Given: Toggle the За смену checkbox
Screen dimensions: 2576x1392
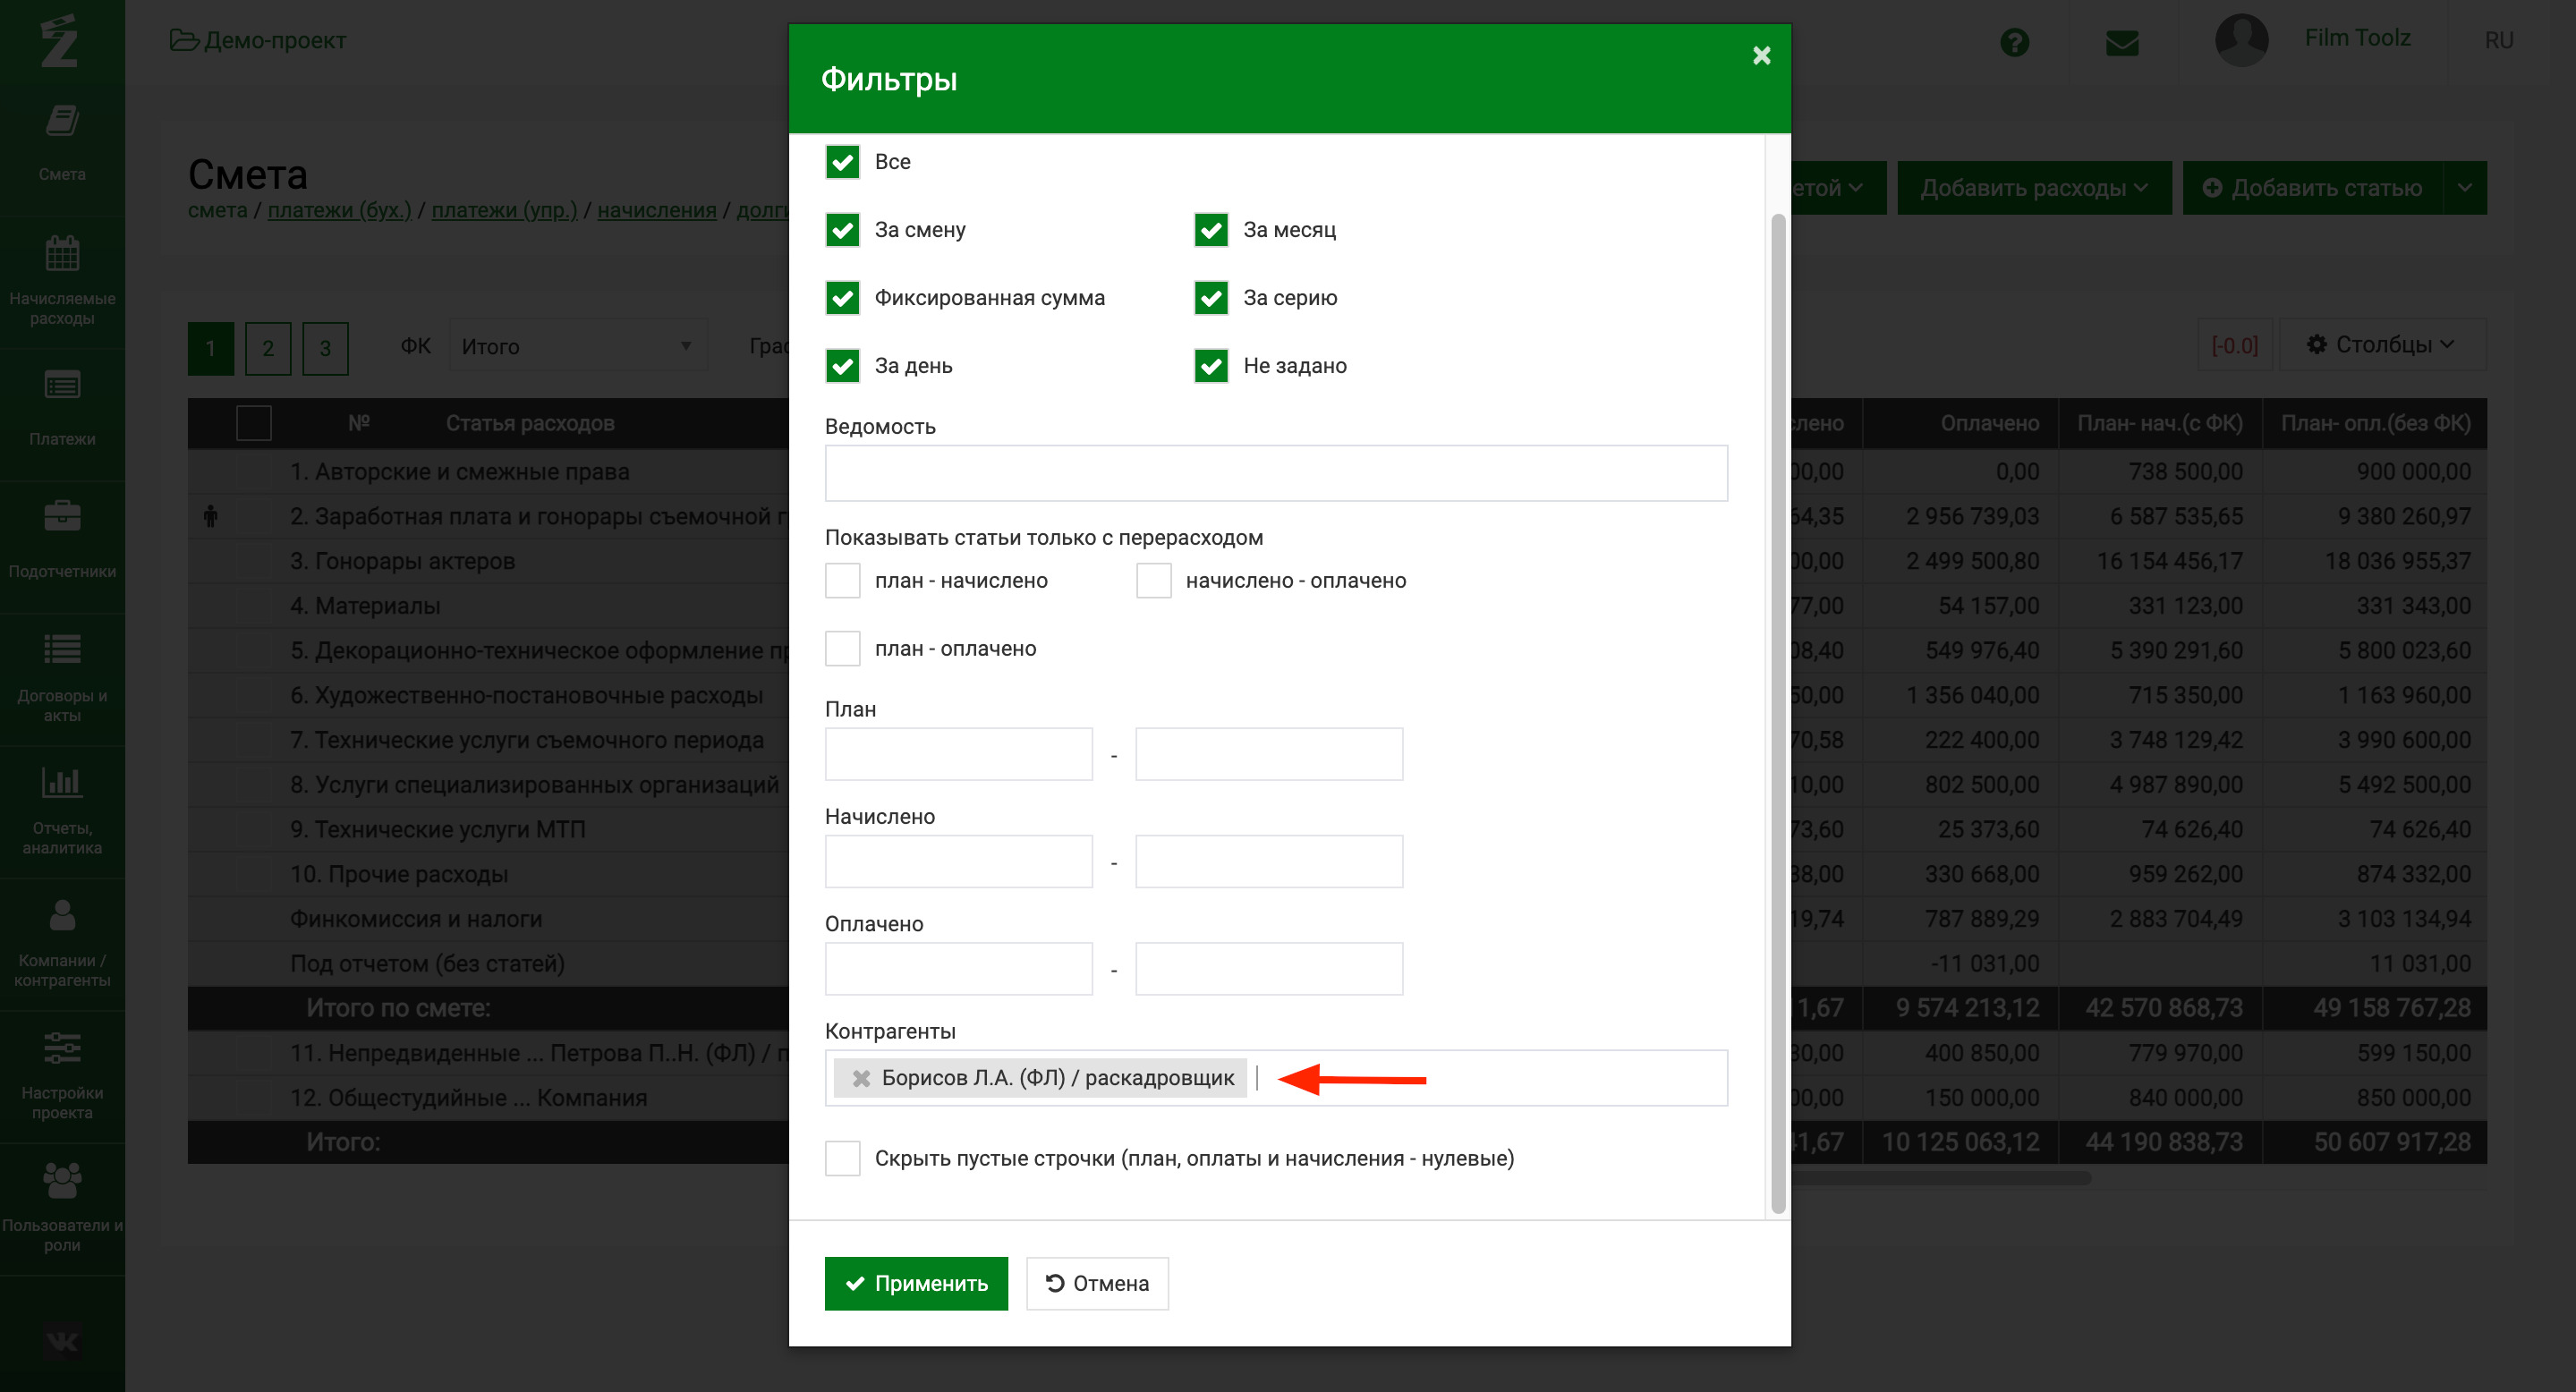Looking at the screenshot, I should pos(842,229).
